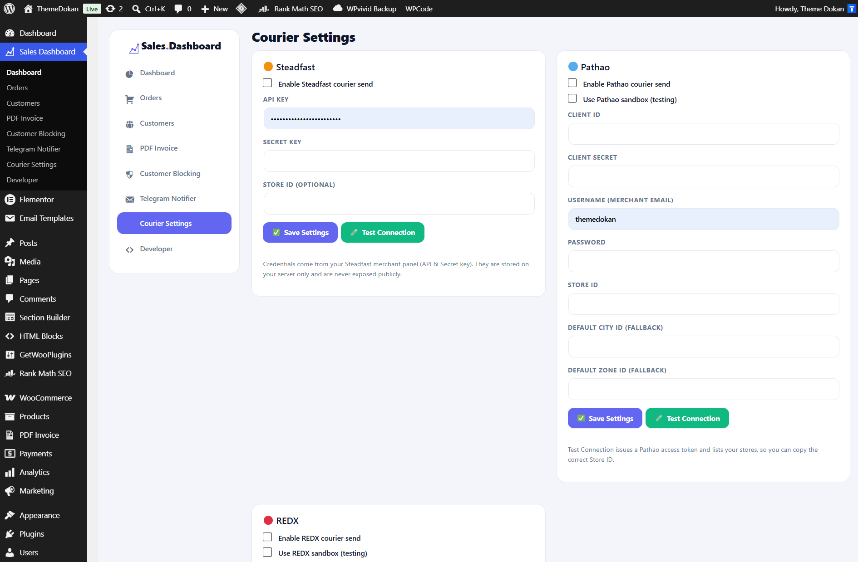This screenshot has width=858, height=562.
Task: Enable REDX courier send checkbox
Action: 267,537
